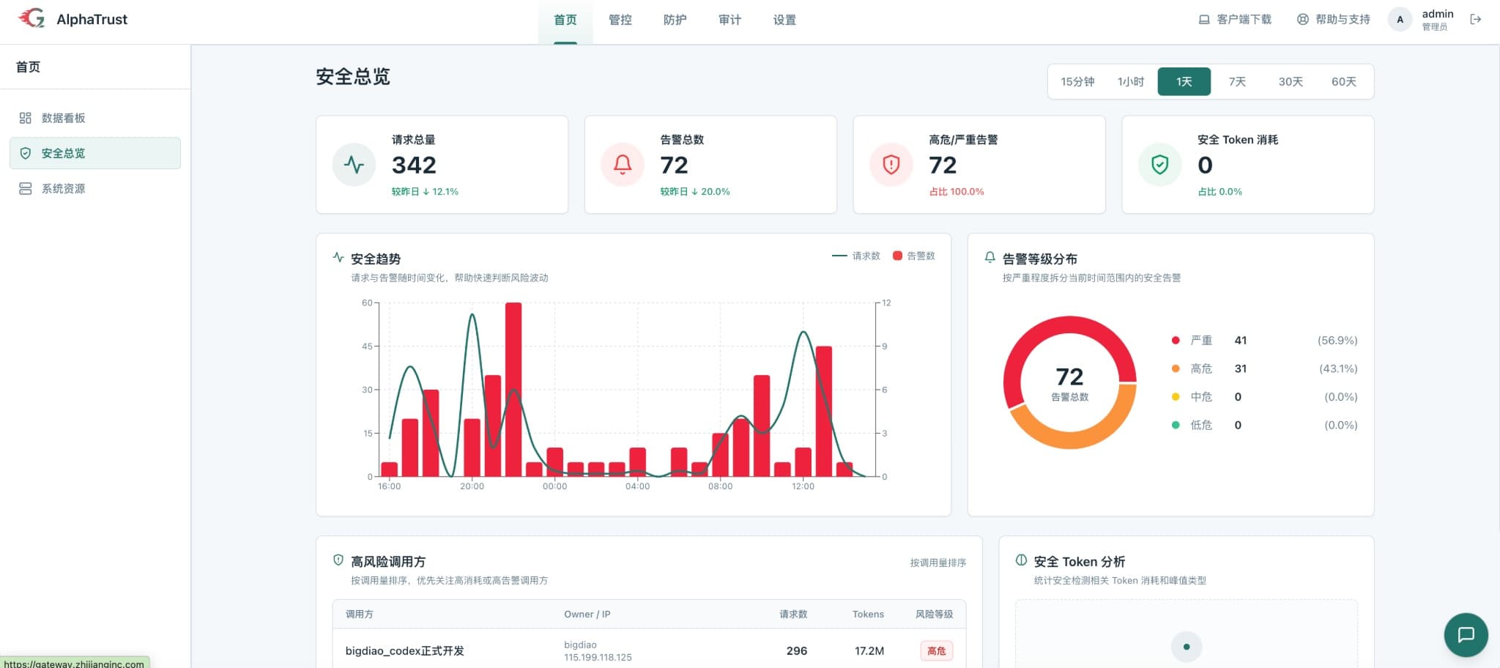1500x668 pixels.
Task: Click the 请求数 column header
Action: pos(793,614)
